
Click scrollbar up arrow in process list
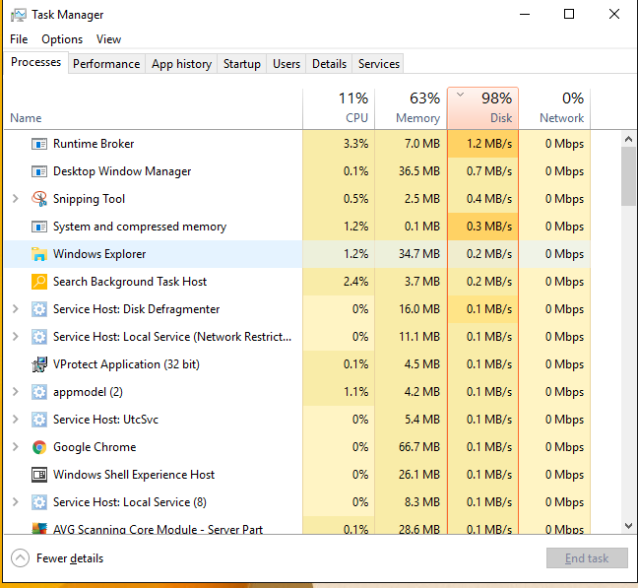click(628, 139)
